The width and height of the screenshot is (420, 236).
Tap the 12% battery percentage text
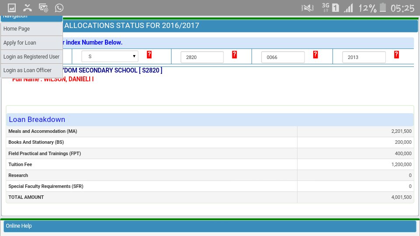pyautogui.click(x=367, y=8)
